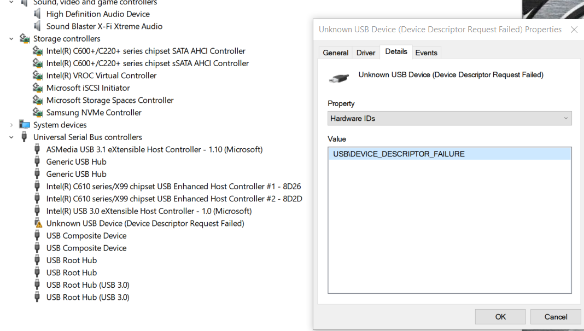Select the Storage controllers label
Image resolution: width=584 pixels, height=331 pixels.
(67, 38)
